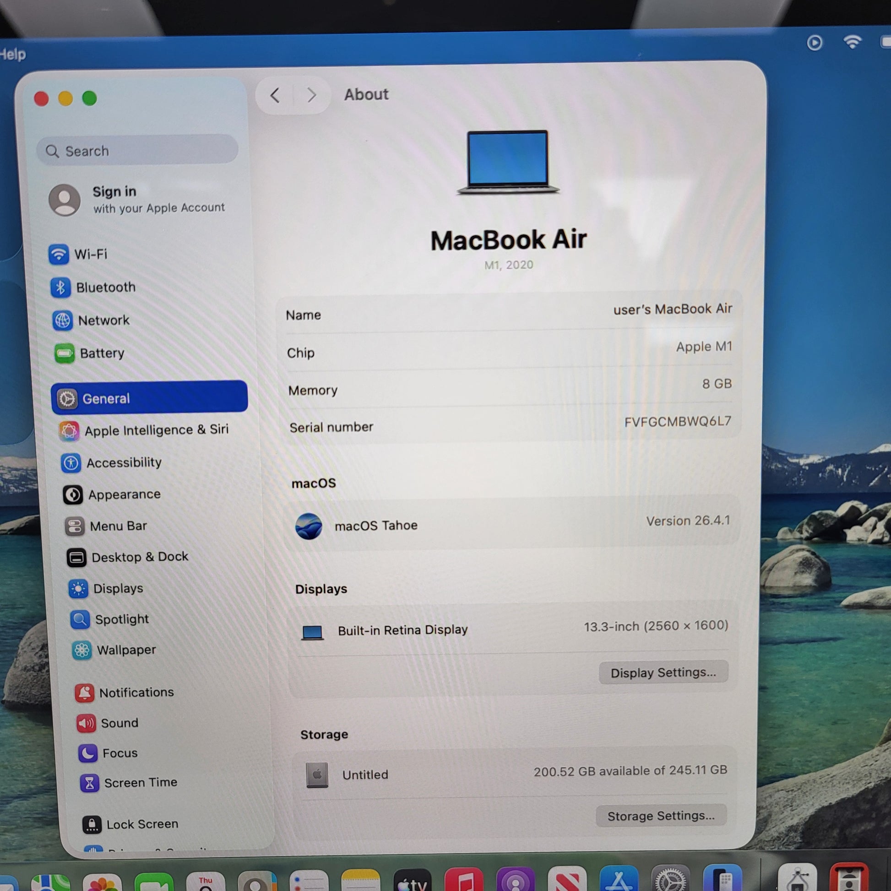Click the Display Settings button
This screenshot has width=891, height=891.
[x=663, y=673]
